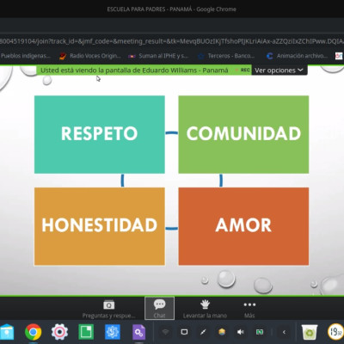Open the Chat panel
344x344 pixels.
[x=159, y=308]
